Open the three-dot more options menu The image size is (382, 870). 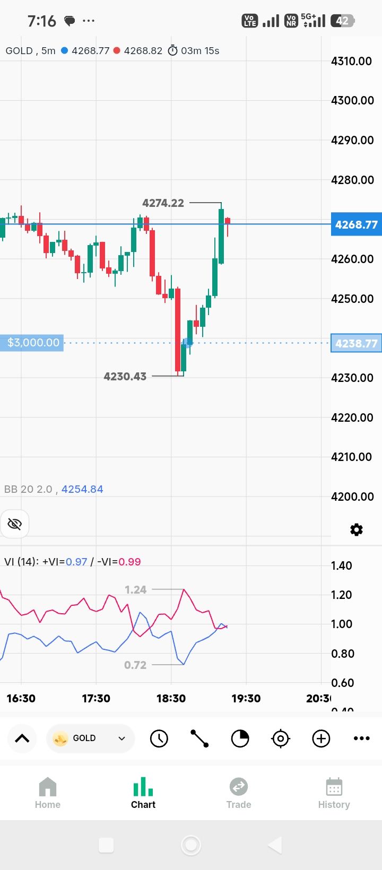coord(362,738)
